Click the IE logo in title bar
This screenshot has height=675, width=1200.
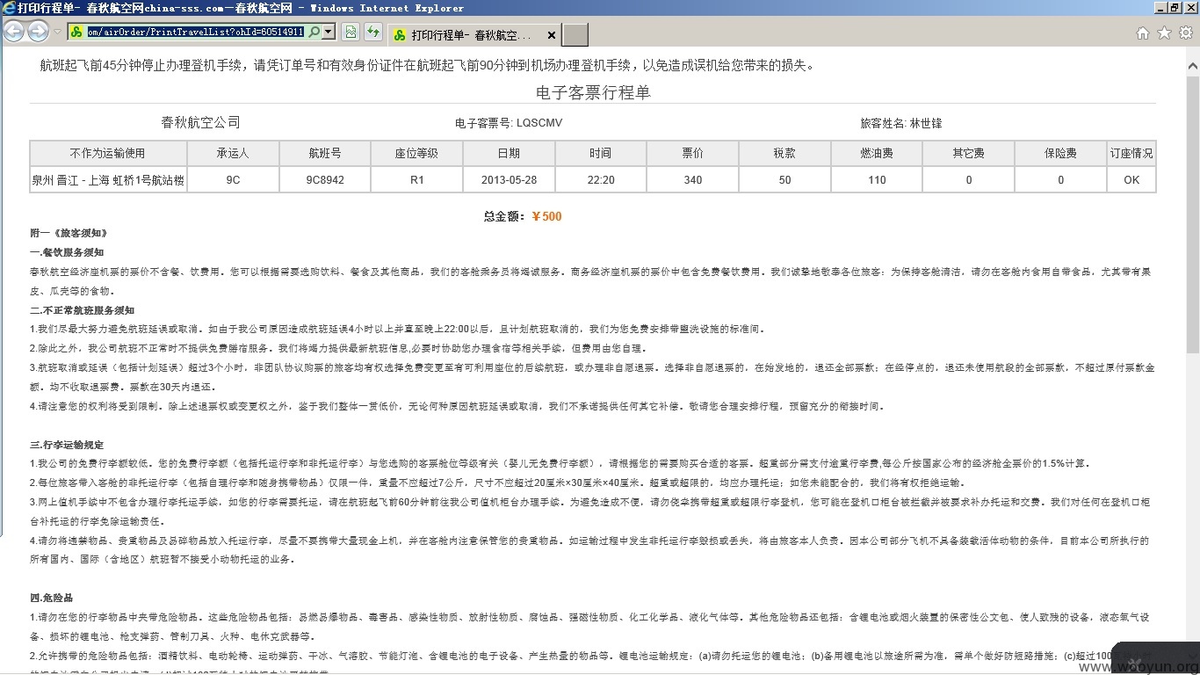point(9,8)
